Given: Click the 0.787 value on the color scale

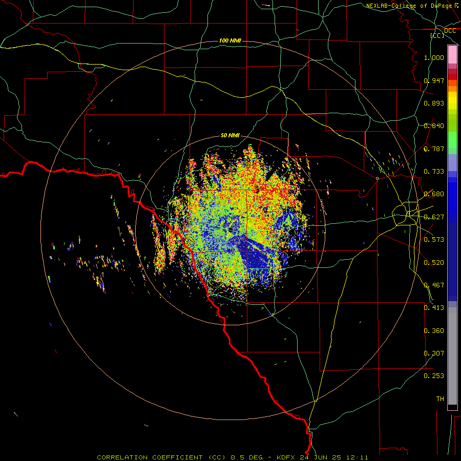Looking at the screenshot, I should 434,149.
